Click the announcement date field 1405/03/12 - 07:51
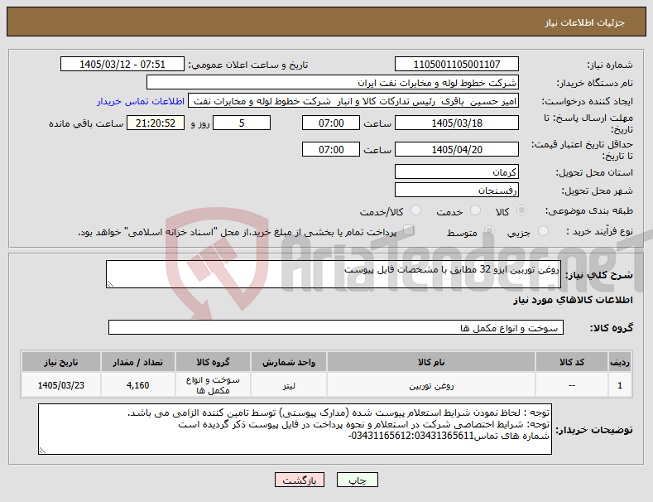 pos(122,65)
